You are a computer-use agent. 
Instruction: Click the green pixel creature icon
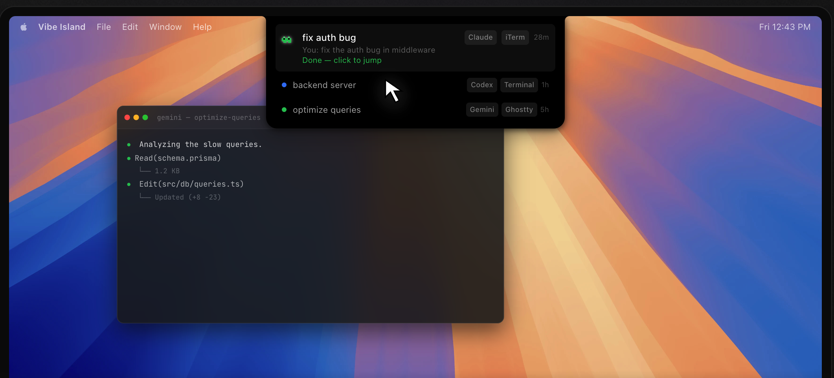click(x=287, y=39)
